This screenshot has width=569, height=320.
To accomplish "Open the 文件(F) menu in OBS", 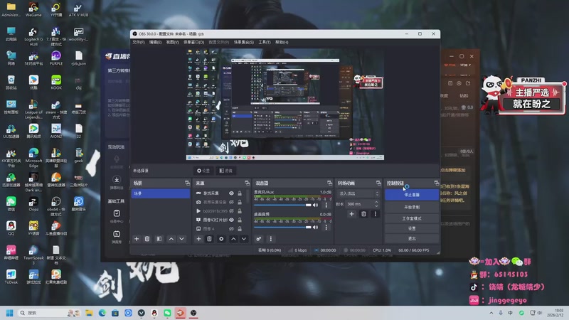I will click(138, 42).
